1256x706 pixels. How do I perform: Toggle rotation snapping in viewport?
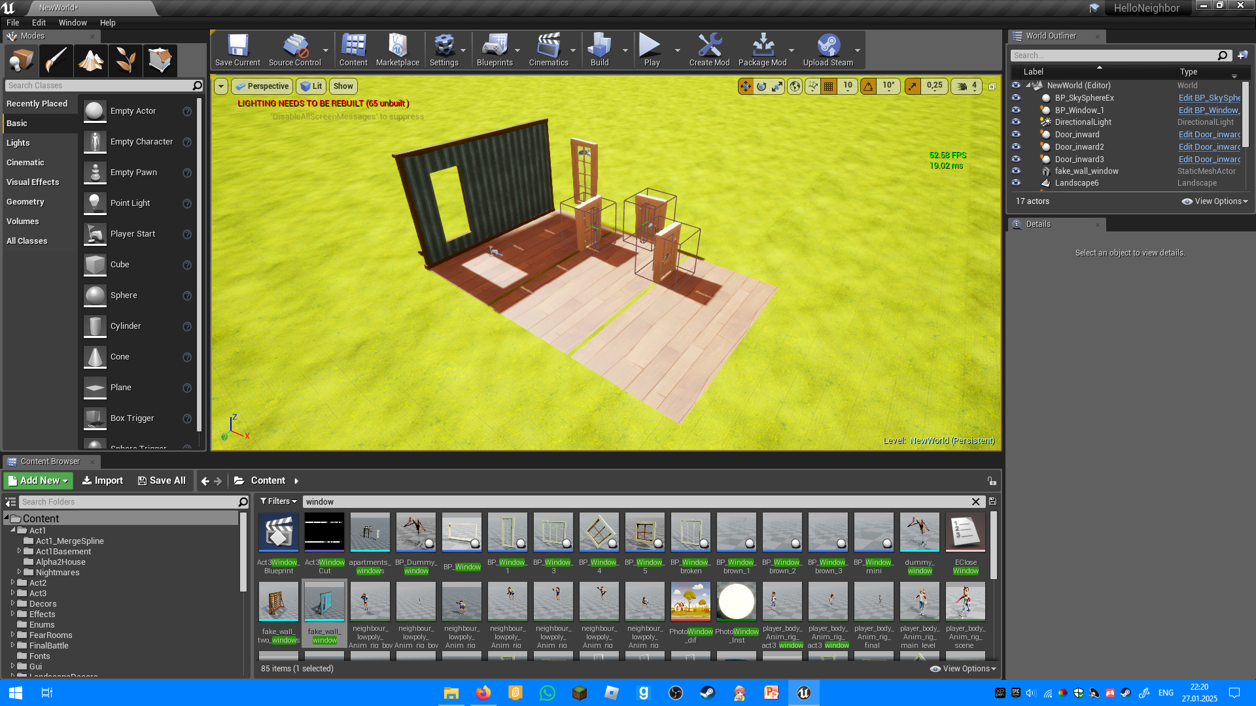(868, 86)
